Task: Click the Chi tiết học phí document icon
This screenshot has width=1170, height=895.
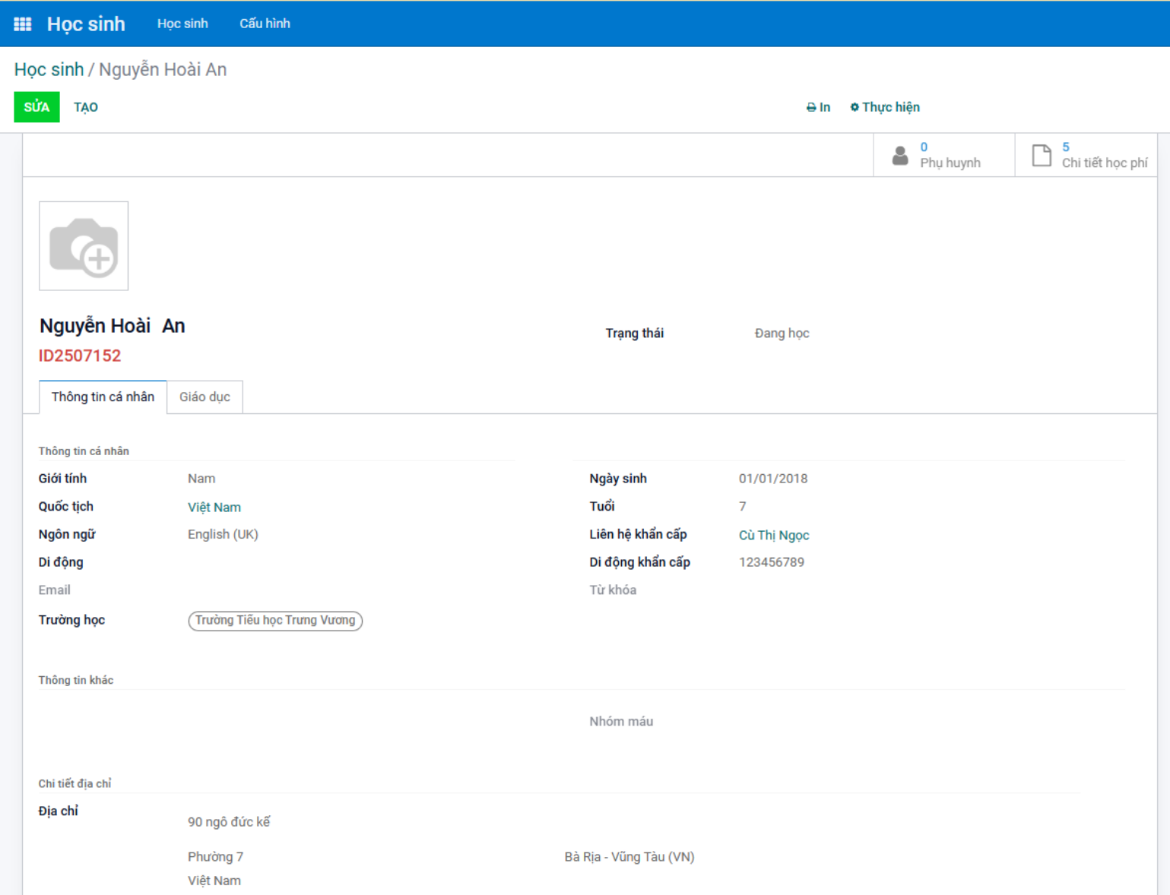Action: coord(1041,156)
